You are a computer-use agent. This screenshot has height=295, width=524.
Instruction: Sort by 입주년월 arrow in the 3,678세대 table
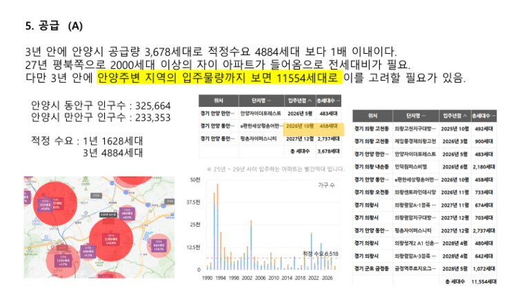click(310, 101)
